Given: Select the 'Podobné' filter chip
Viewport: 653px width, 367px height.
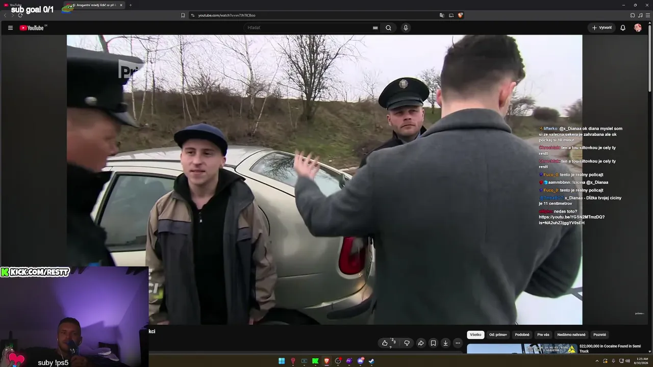Looking at the screenshot, I should pos(522,335).
